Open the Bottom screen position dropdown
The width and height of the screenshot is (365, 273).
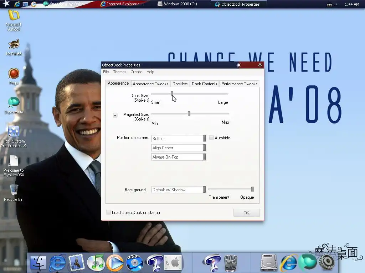pos(179,138)
